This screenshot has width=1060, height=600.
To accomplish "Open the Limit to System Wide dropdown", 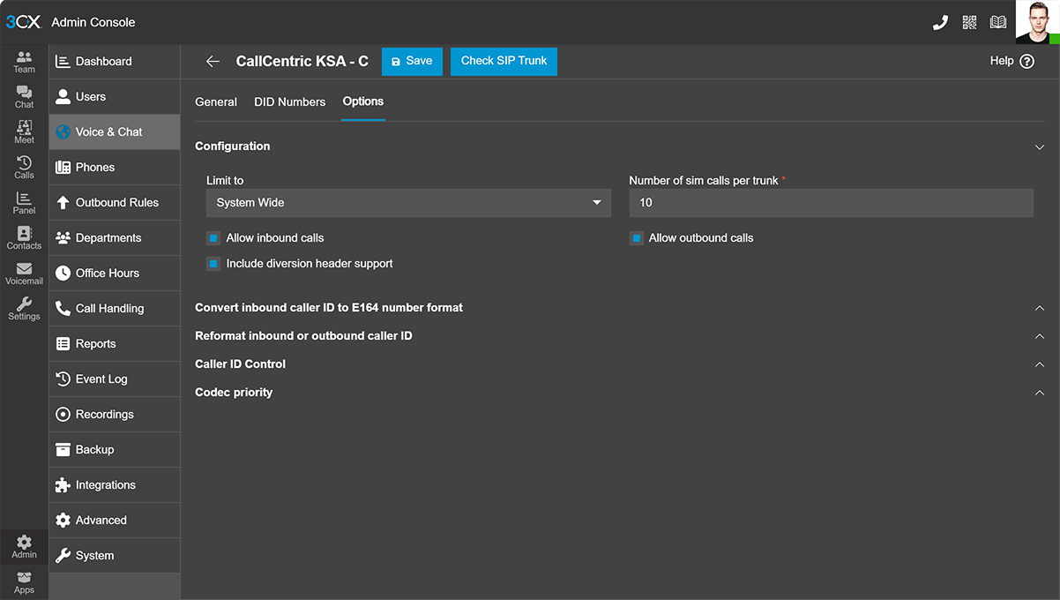I will pyautogui.click(x=408, y=203).
